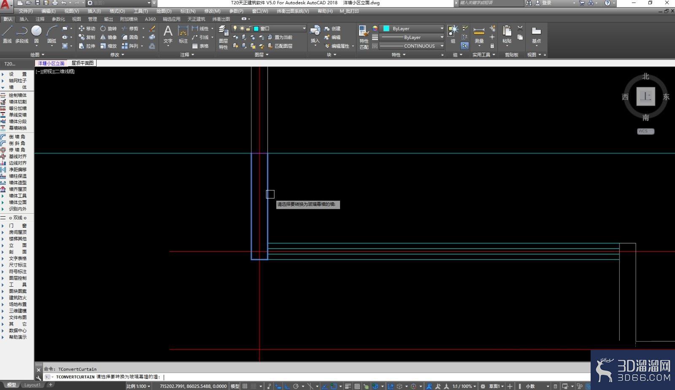Select the 多段线 polyline tool
675x390 pixels.
tap(22, 34)
